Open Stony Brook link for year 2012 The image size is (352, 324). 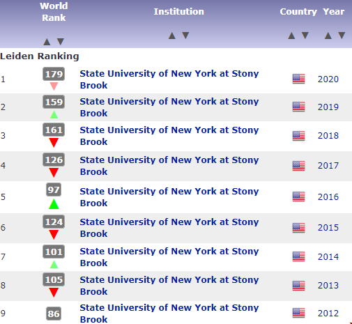[x=169, y=314]
